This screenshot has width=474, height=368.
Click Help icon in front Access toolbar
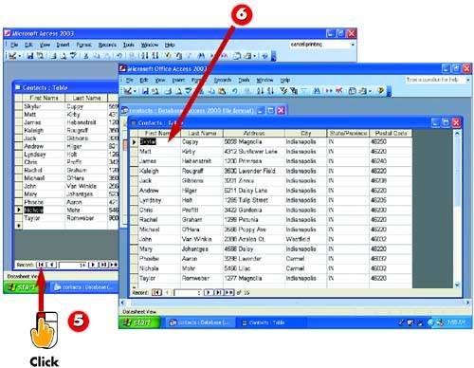point(381,91)
